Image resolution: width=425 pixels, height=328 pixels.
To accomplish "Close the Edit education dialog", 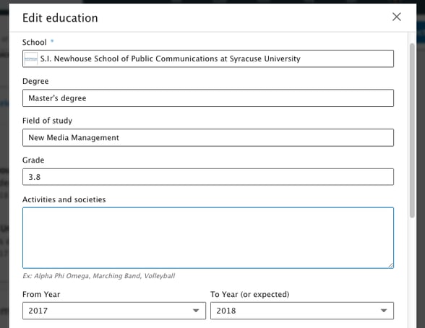I will pos(397,17).
